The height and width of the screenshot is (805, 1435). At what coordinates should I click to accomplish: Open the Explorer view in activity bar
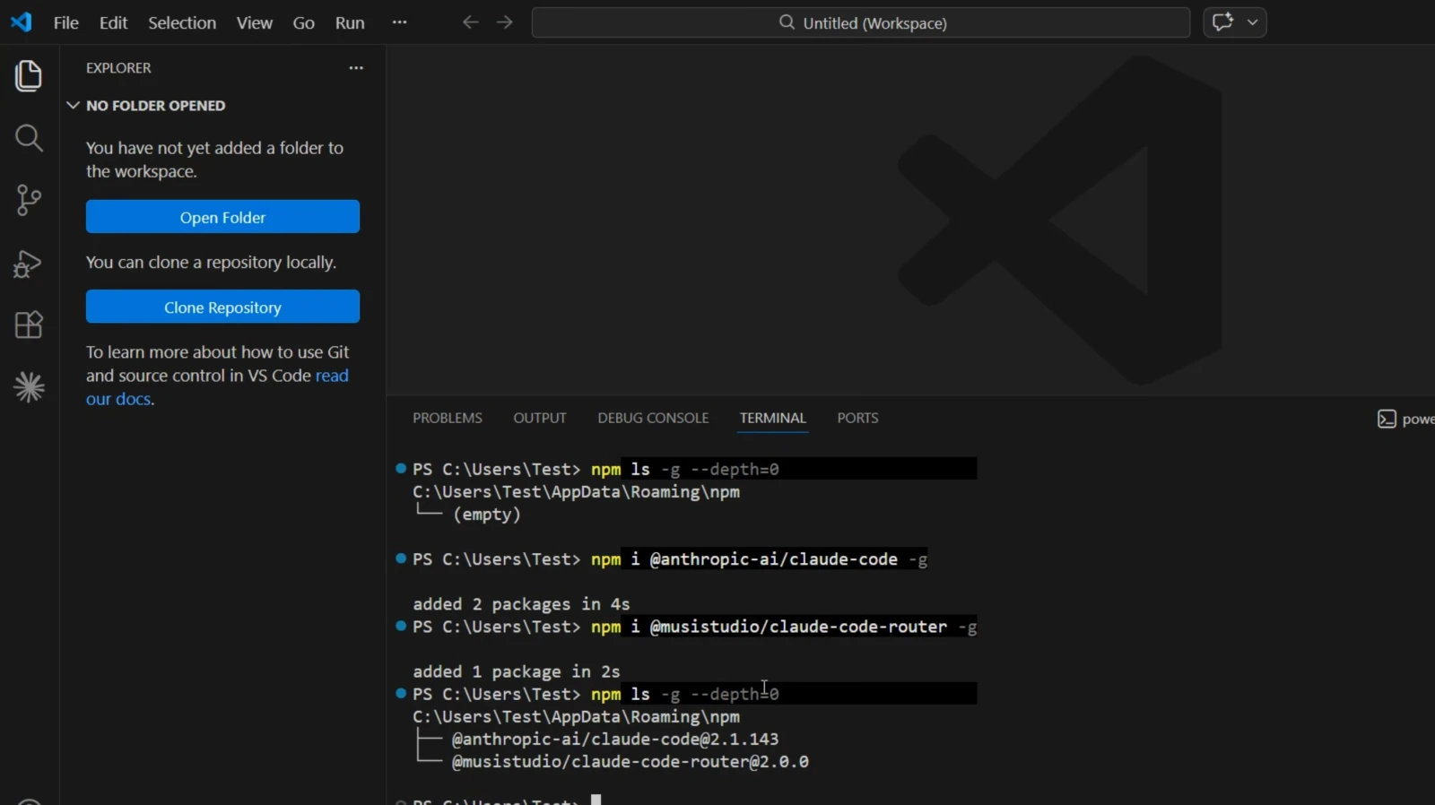pyautogui.click(x=29, y=75)
